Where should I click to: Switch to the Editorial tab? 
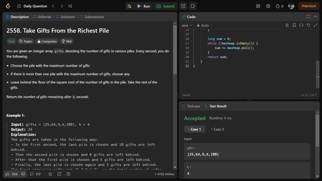pos(42,17)
